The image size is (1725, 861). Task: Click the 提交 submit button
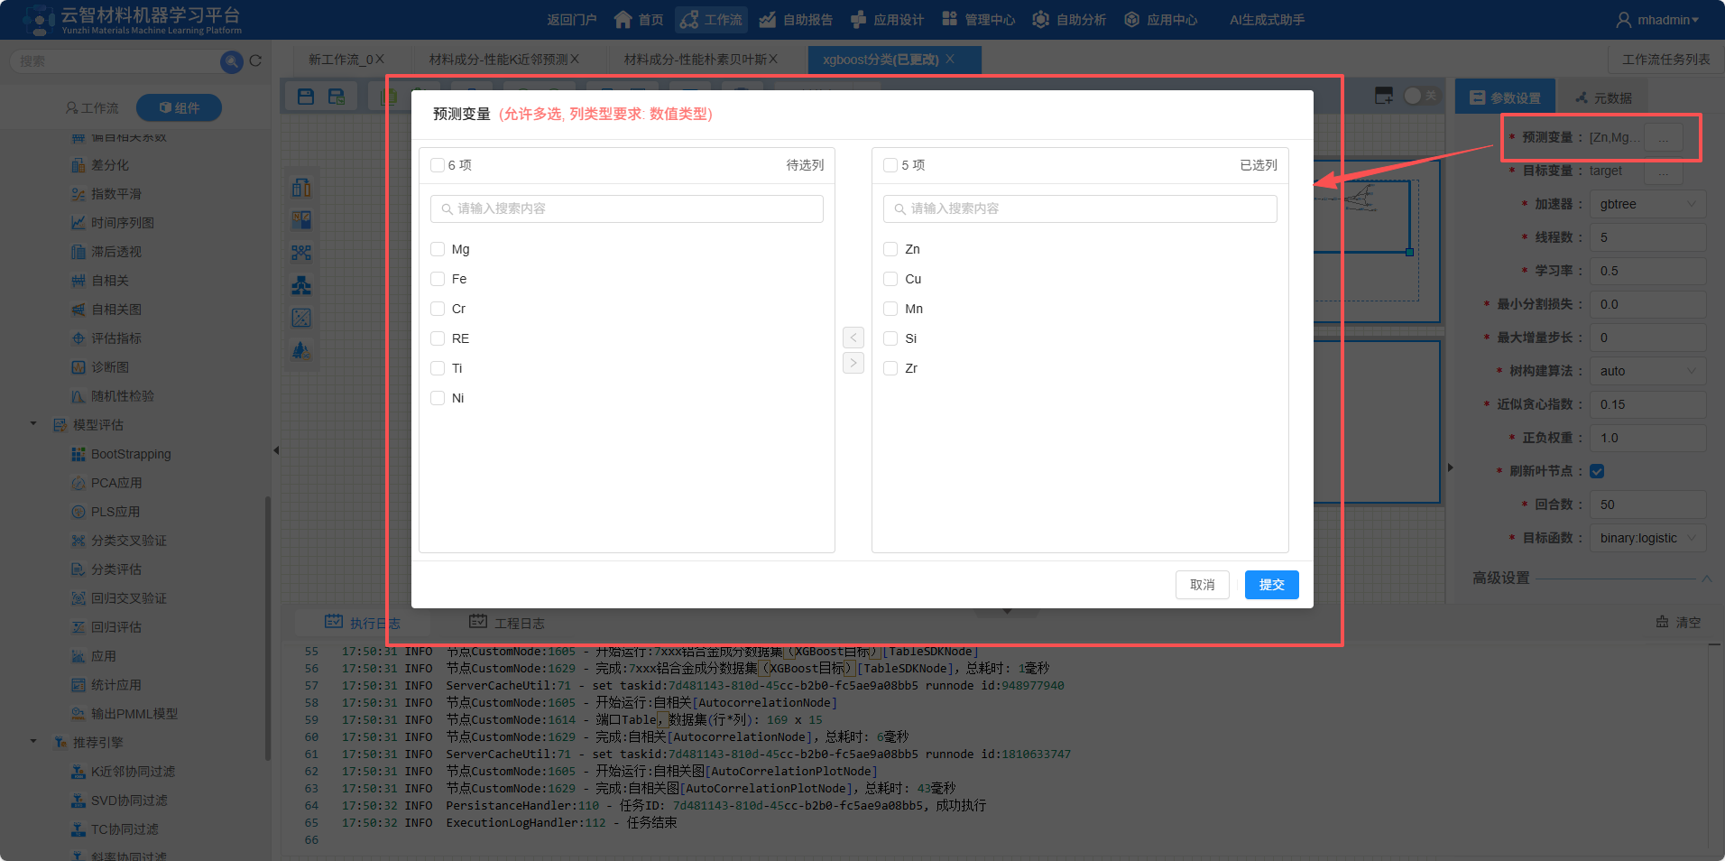[1271, 584]
